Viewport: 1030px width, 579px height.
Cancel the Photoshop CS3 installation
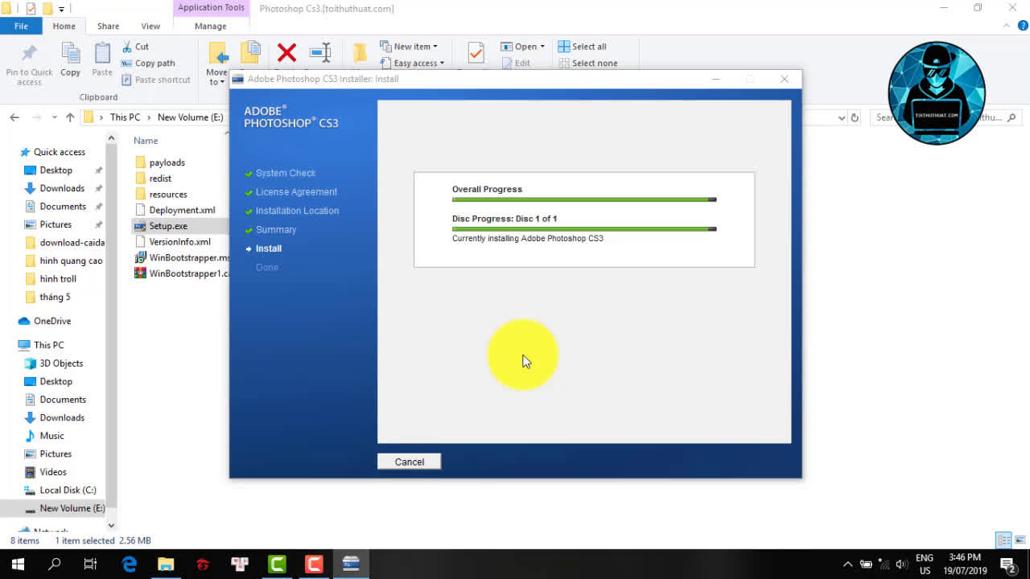409,462
